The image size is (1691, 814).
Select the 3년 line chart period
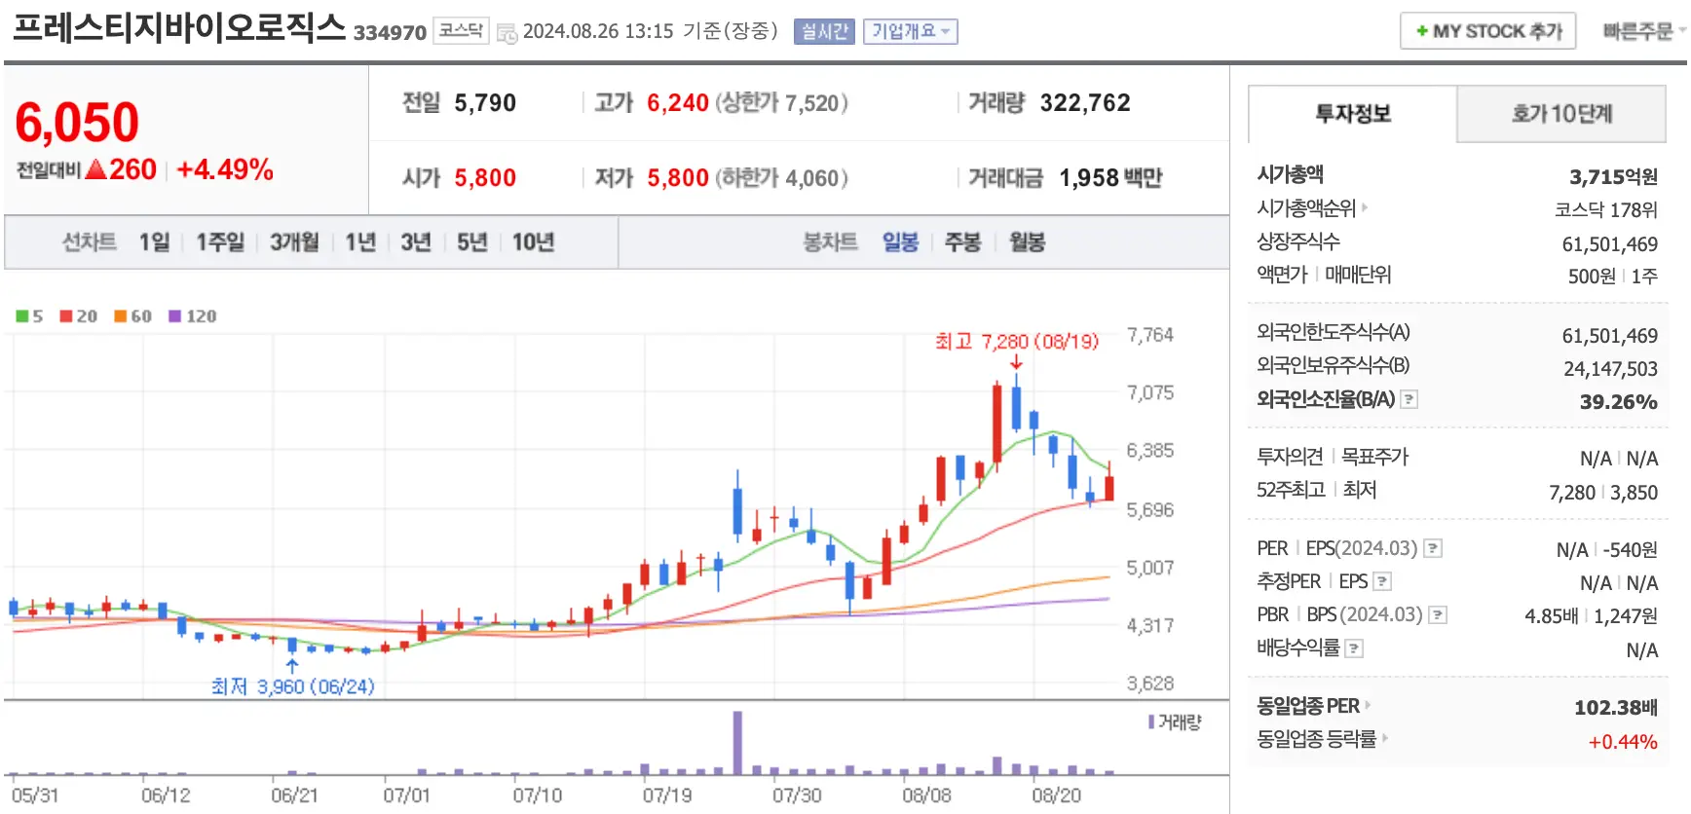416,241
